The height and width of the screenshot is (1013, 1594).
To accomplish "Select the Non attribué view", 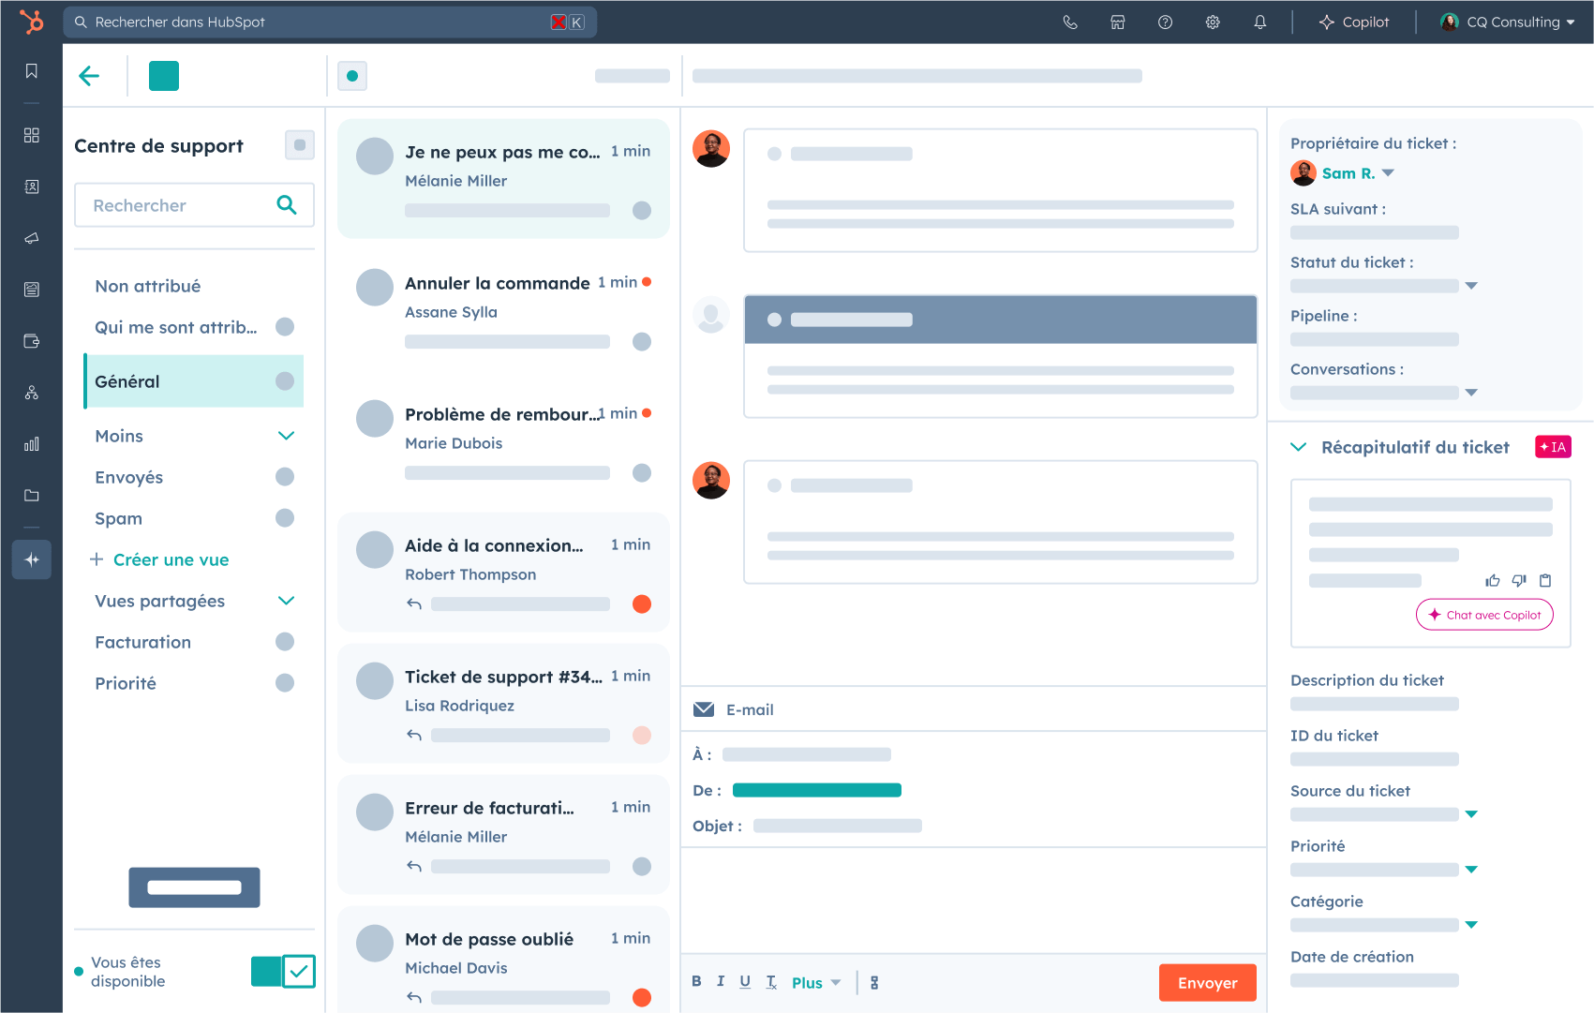I will pos(148,286).
